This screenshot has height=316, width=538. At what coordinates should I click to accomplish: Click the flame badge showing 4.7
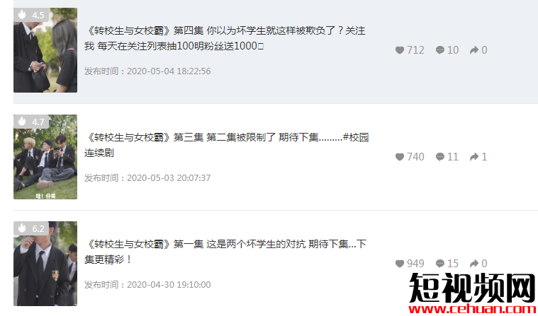(x=31, y=121)
